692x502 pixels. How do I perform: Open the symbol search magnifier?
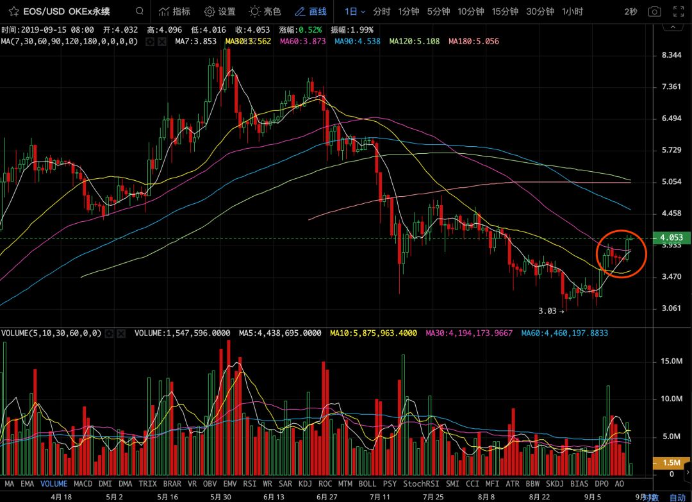[140, 11]
